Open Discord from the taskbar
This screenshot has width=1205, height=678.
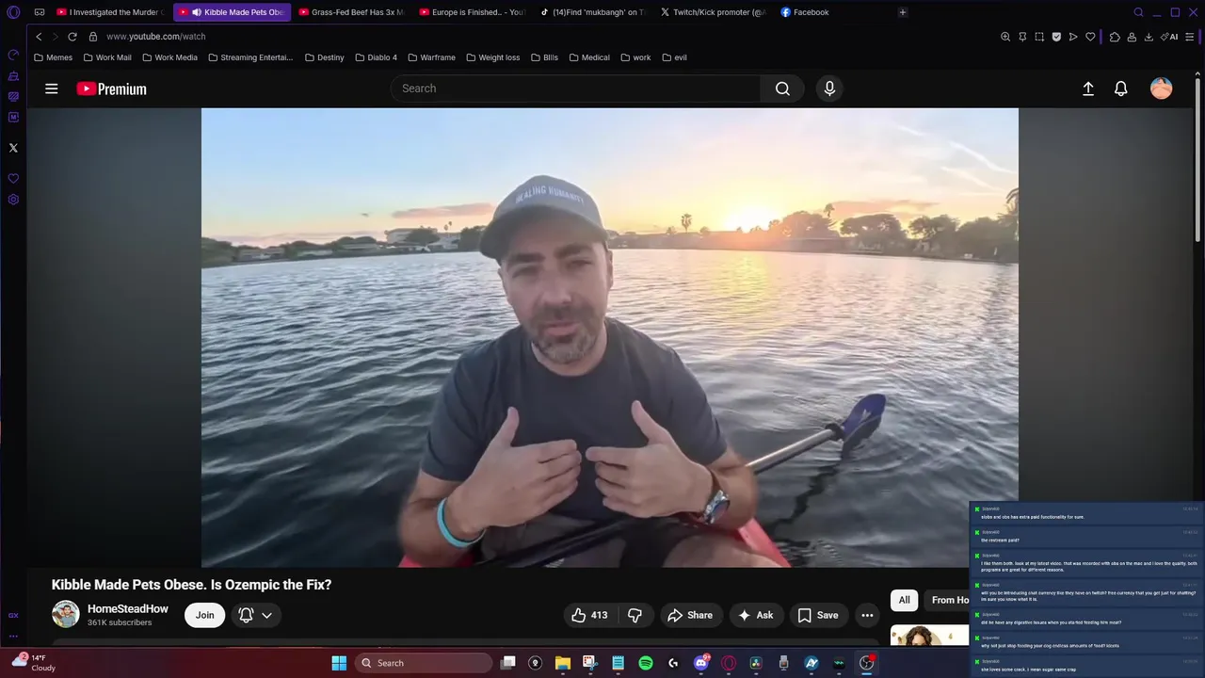click(x=700, y=663)
